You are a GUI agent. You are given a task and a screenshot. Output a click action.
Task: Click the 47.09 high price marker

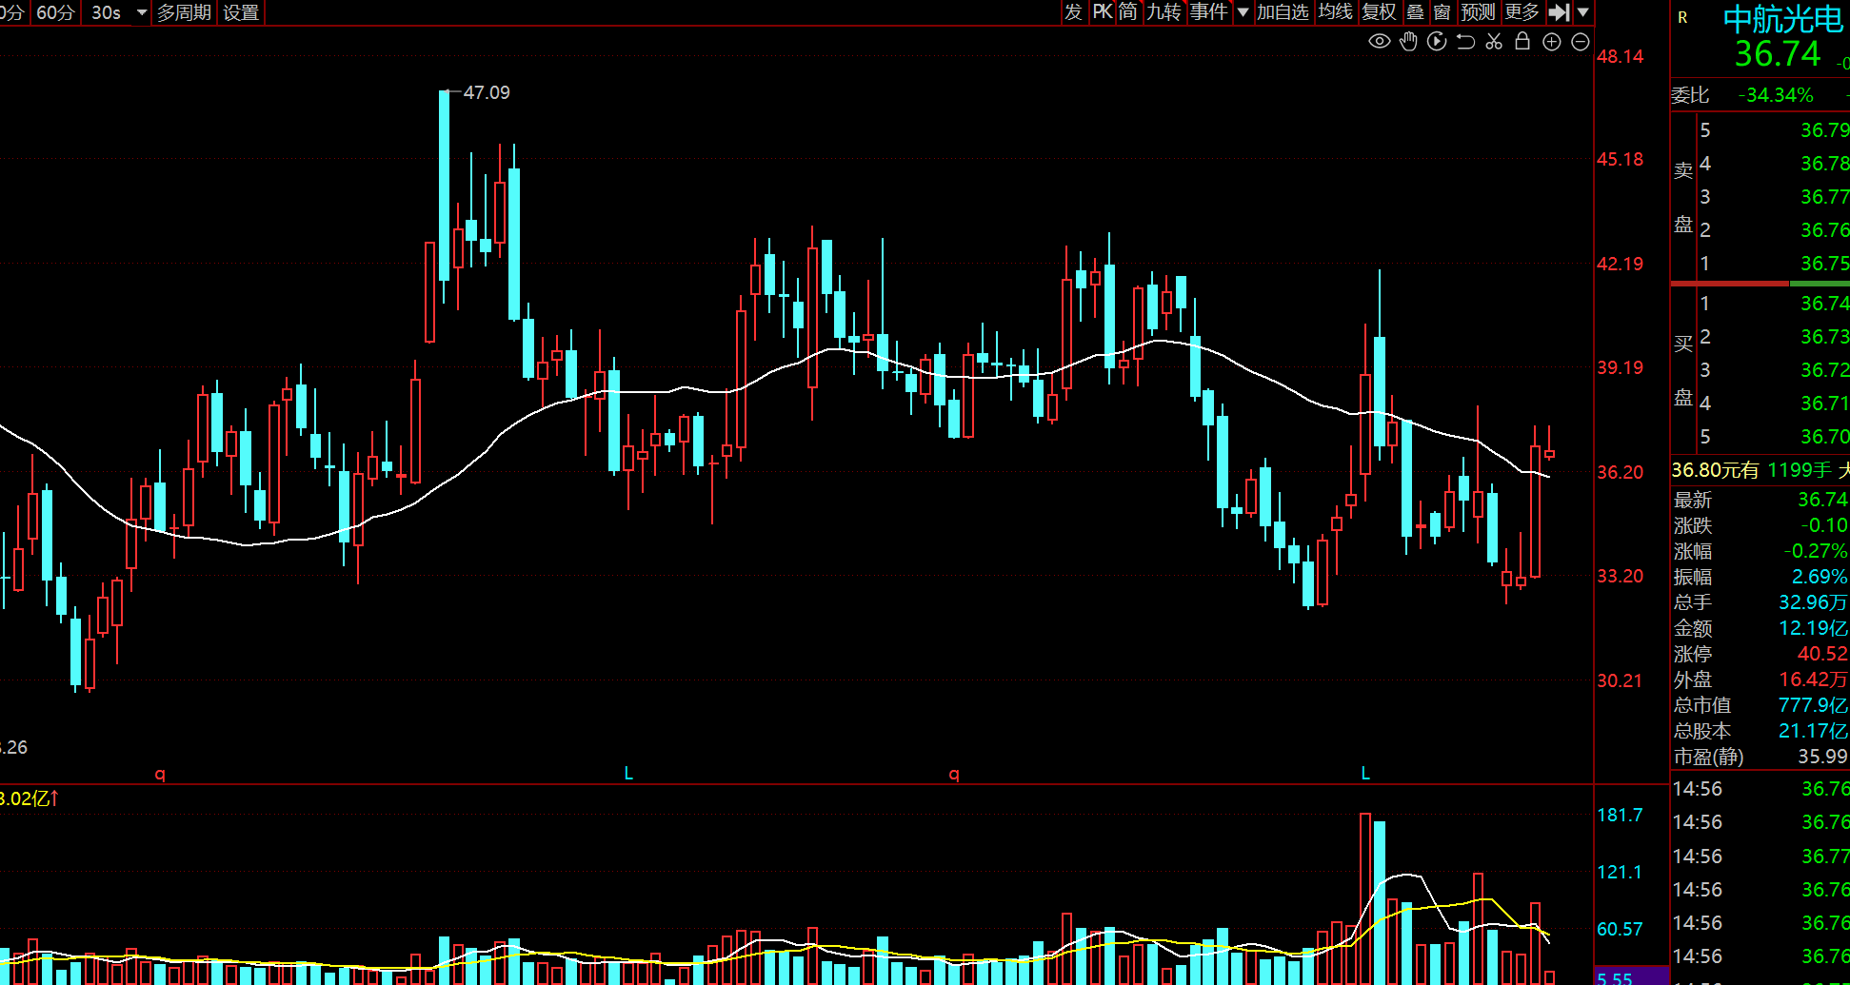[486, 92]
